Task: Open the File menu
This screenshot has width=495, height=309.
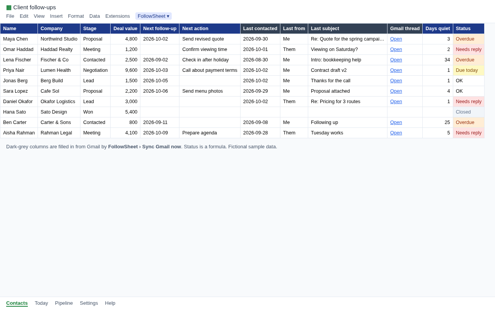Action: (x=10, y=16)
